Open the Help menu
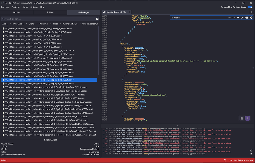This screenshot has height=163, width=255. (x=42, y=7)
